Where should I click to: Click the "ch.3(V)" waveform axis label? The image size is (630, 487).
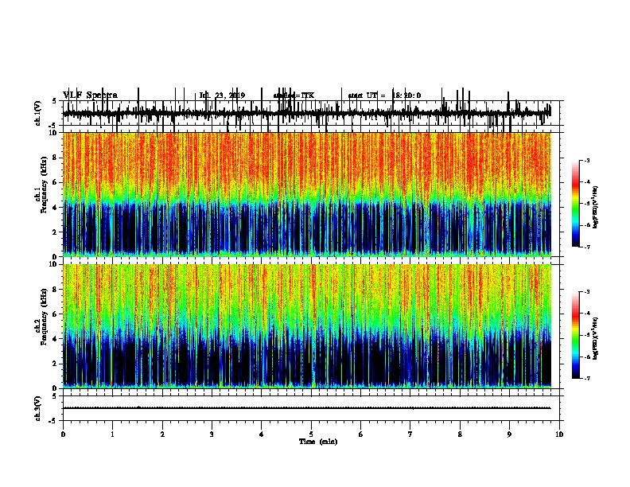[38, 408]
